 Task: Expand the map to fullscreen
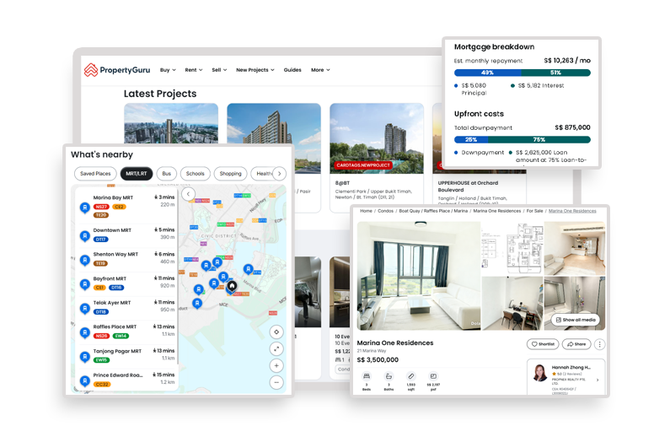click(x=276, y=349)
